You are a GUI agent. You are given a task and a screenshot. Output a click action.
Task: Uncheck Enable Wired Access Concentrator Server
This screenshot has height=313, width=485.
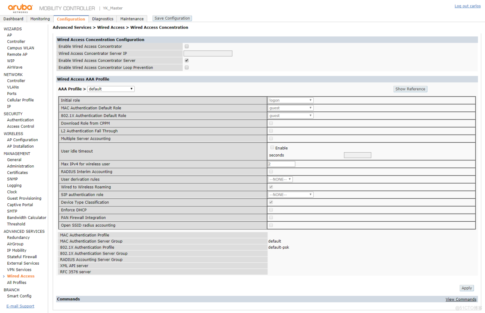(186, 61)
